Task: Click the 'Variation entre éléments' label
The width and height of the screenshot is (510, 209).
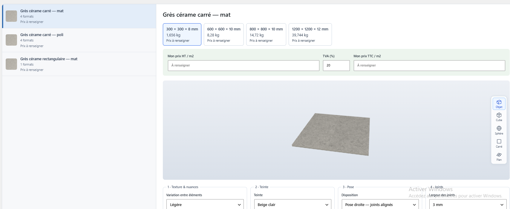Action: coord(184,195)
